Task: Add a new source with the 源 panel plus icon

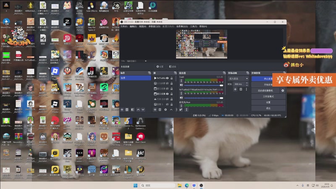Action: click(155, 110)
